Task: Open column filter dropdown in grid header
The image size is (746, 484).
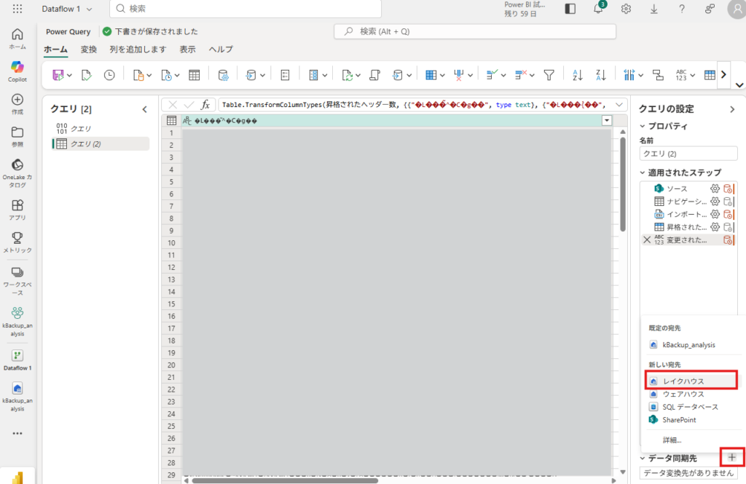Action: point(606,120)
